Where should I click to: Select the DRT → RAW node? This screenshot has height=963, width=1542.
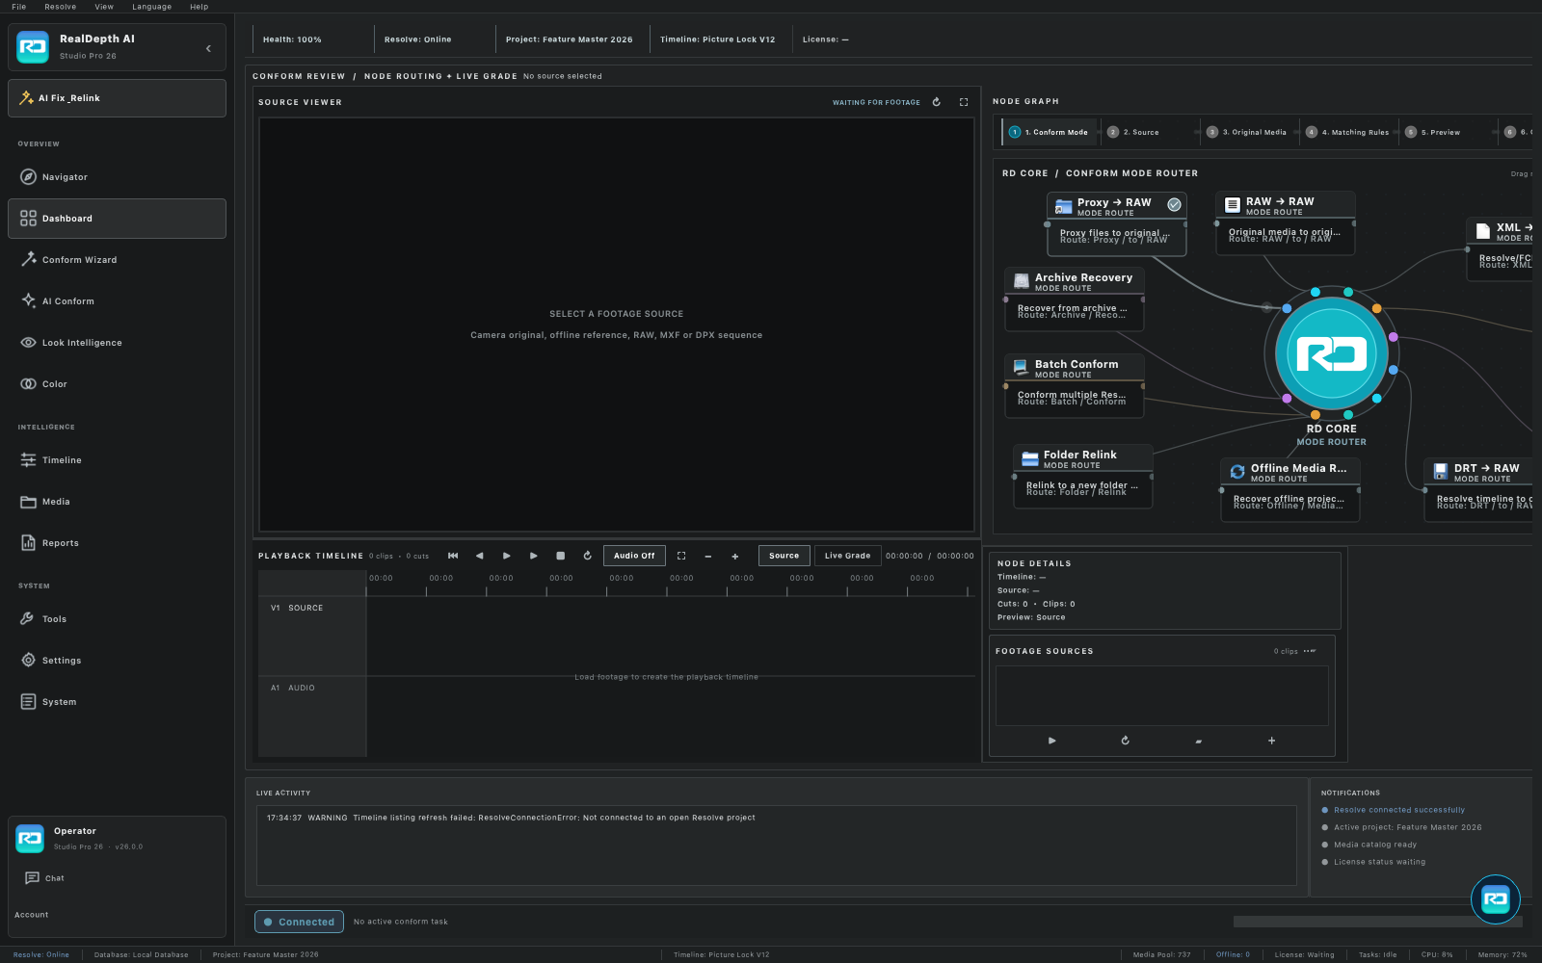[x=1478, y=490]
